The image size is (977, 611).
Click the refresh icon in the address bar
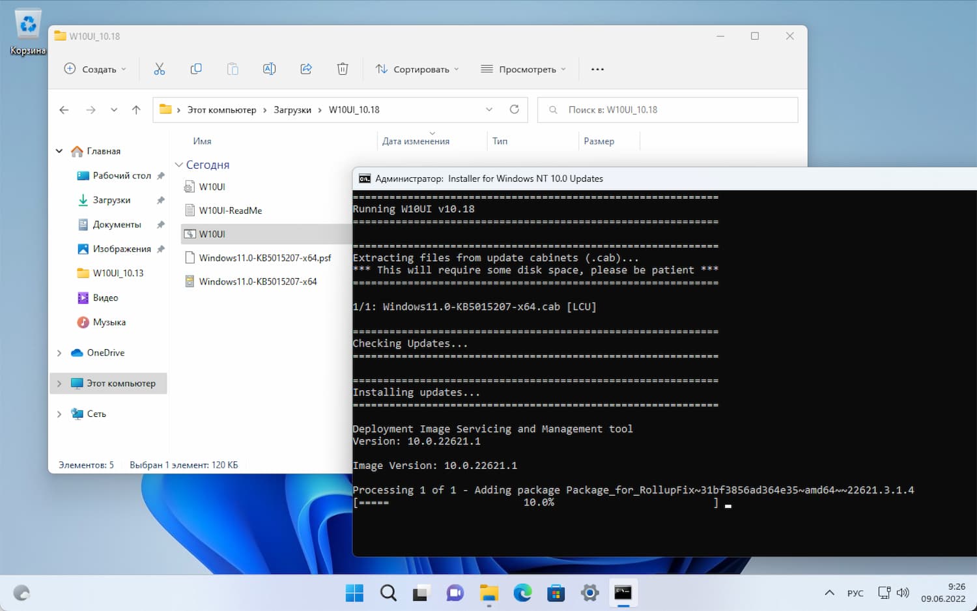coord(515,109)
